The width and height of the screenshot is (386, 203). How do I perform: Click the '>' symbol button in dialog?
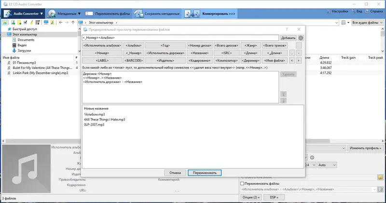pos(298,61)
